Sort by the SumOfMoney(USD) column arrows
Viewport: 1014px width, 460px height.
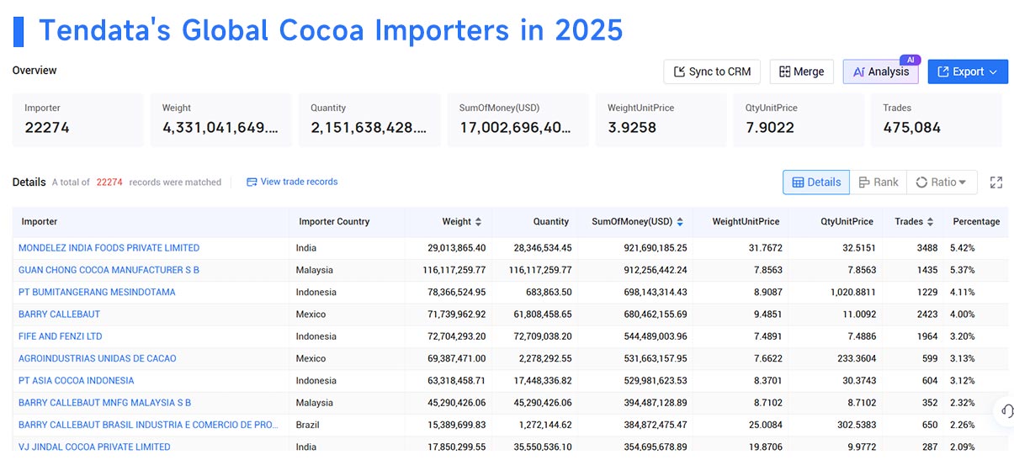pos(680,222)
